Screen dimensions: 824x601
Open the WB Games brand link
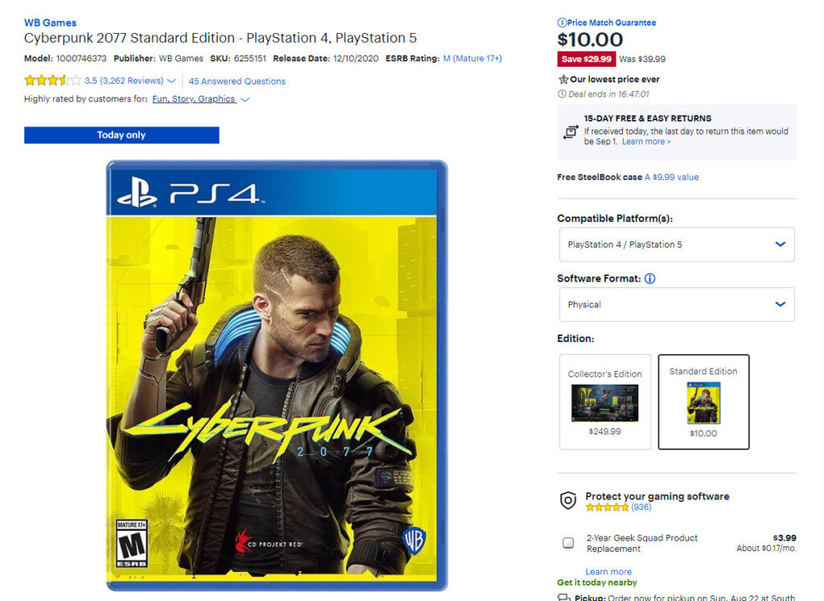[x=50, y=23]
